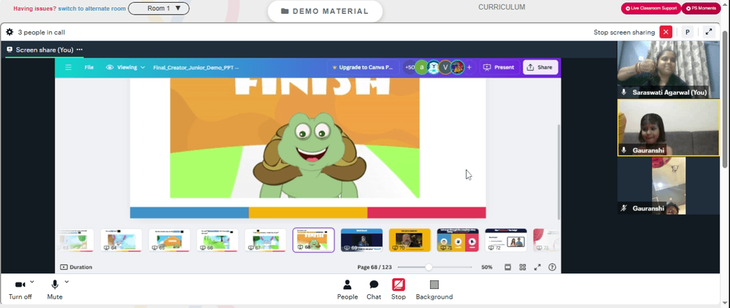Turn off the camera
This screenshot has height=308, width=730.
click(x=20, y=290)
